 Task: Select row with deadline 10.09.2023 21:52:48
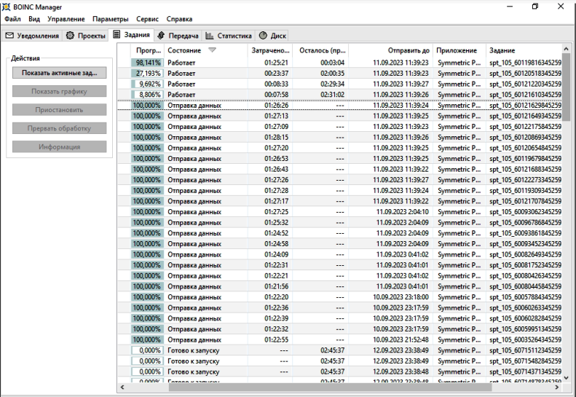click(339, 339)
